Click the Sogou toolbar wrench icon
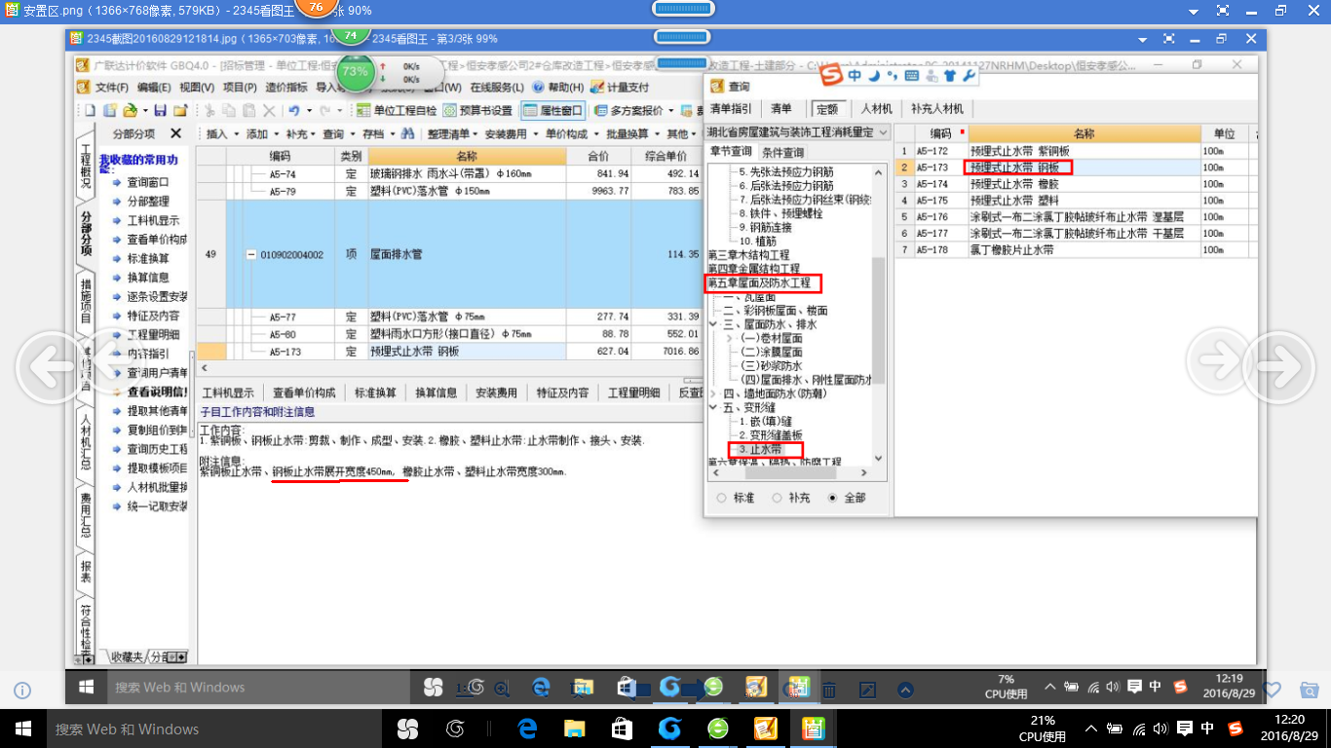 click(x=968, y=76)
